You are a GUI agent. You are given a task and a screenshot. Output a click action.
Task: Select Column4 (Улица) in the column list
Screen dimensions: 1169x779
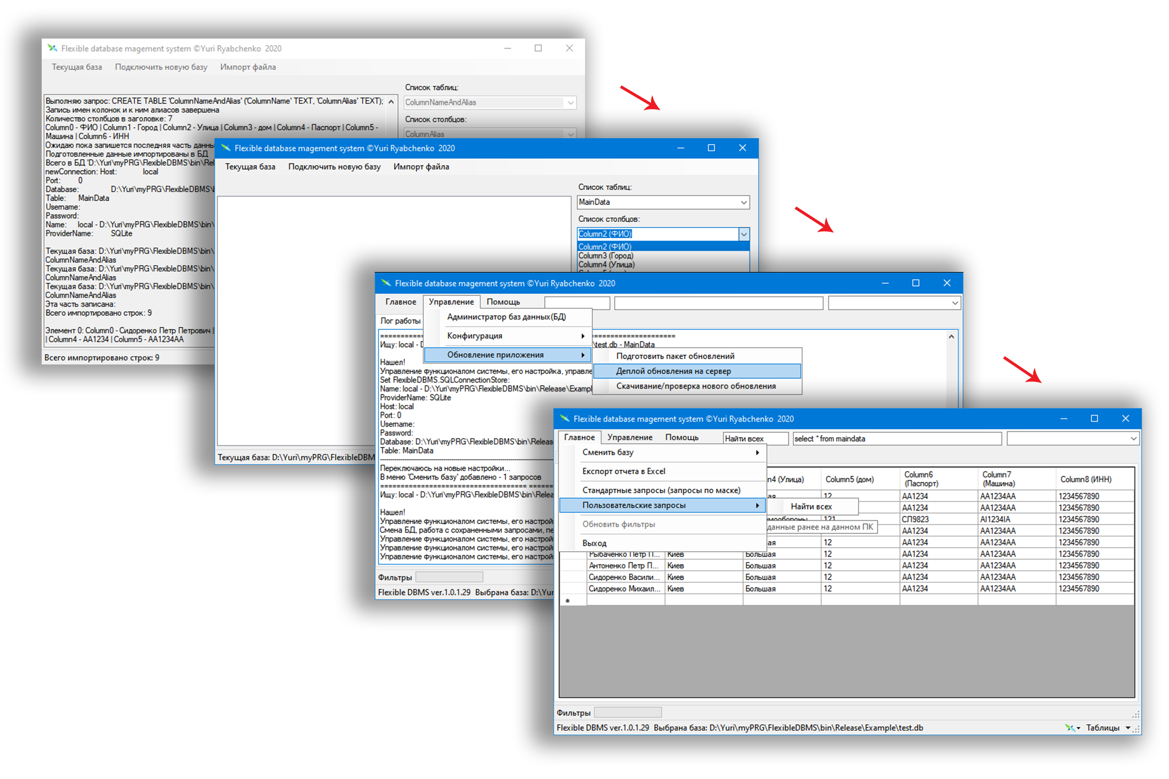[663, 265]
